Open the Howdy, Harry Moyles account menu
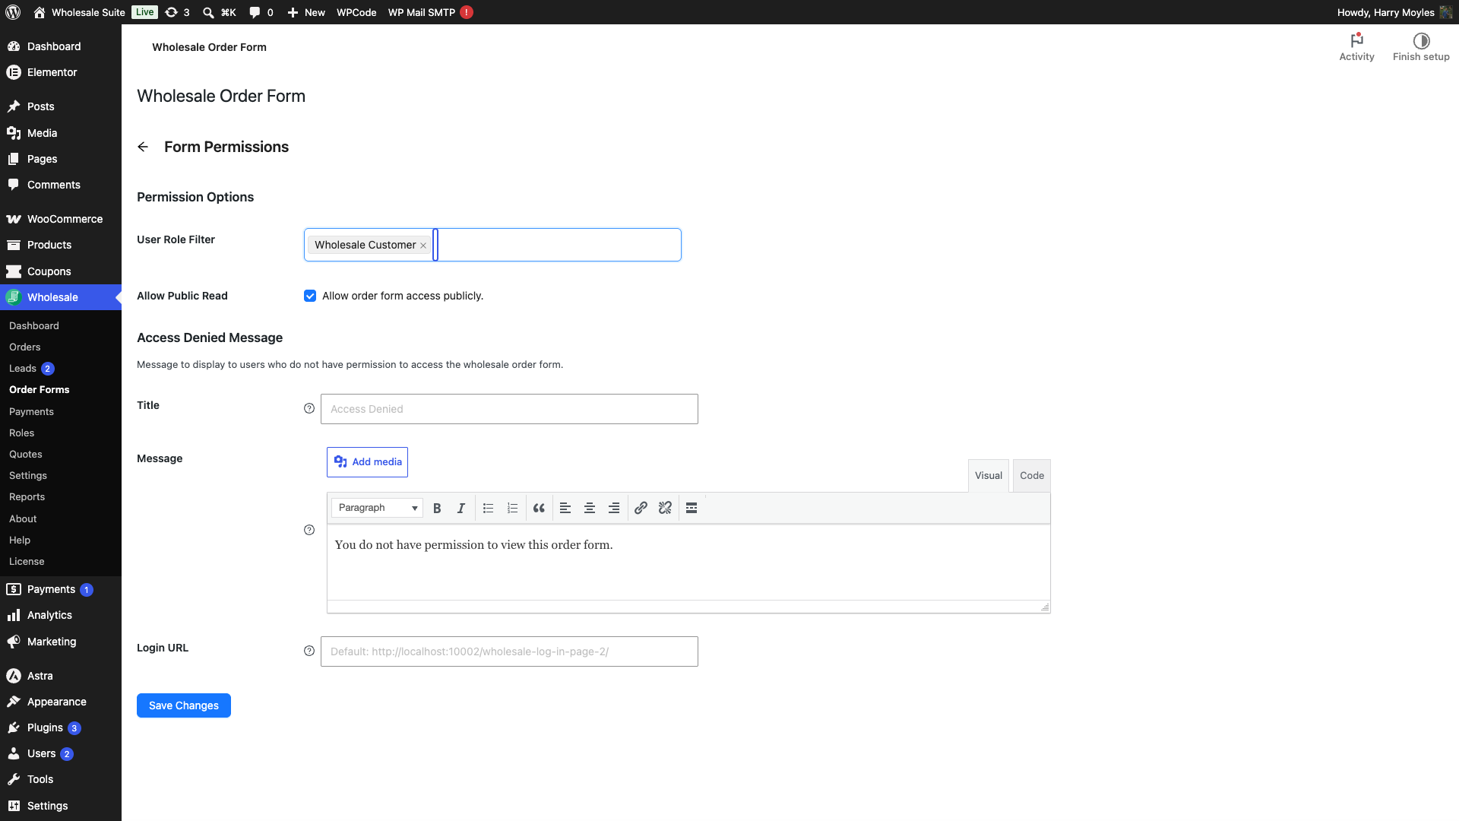The width and height of the screenshot is (1459, 821). [x=1394, y=12]
